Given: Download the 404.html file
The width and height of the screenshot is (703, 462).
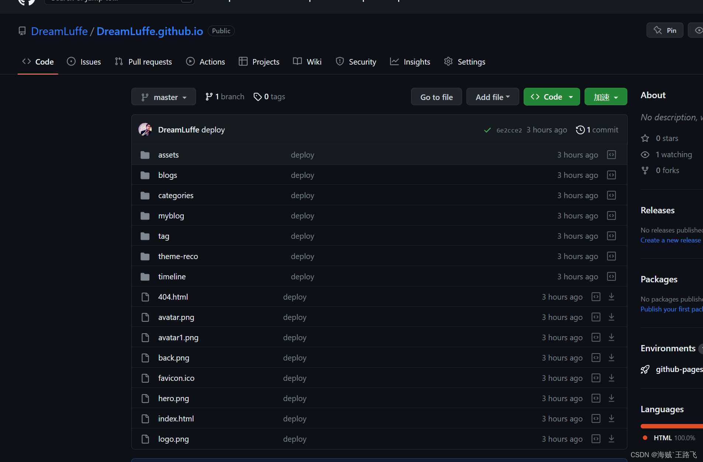Looking at the screenshot, I should [x=611, y=297].
